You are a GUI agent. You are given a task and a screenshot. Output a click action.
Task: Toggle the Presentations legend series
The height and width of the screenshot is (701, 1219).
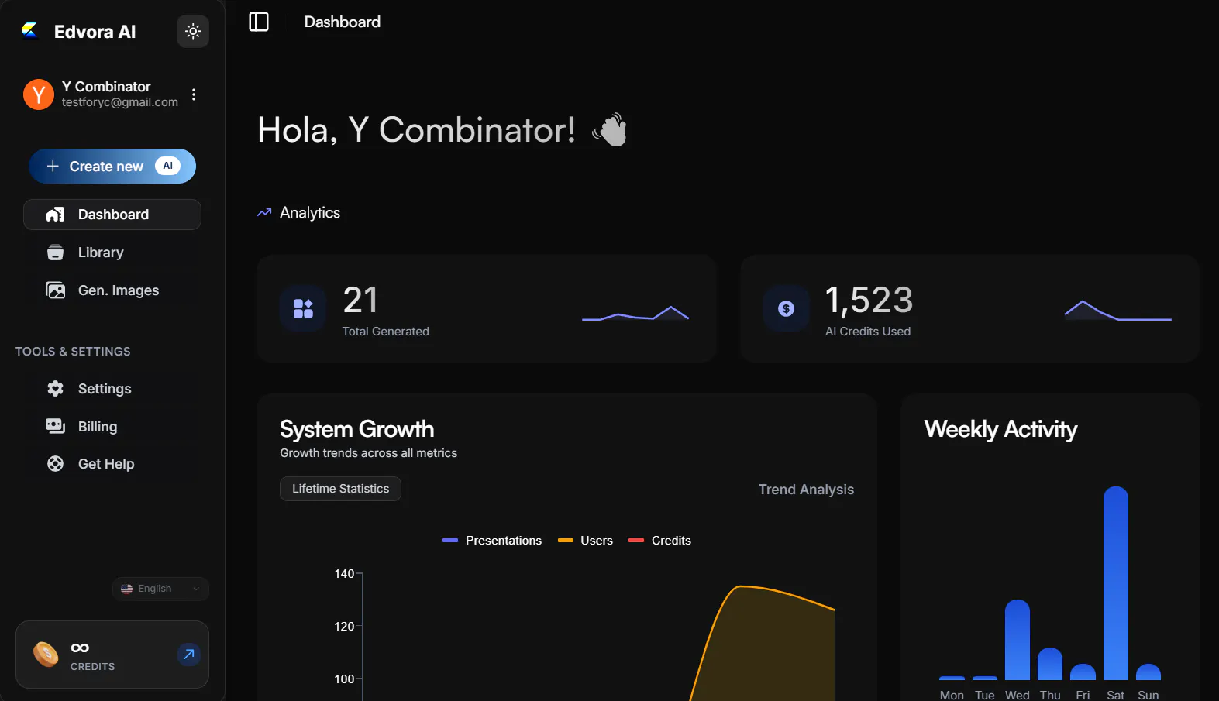tap(492, 541)
